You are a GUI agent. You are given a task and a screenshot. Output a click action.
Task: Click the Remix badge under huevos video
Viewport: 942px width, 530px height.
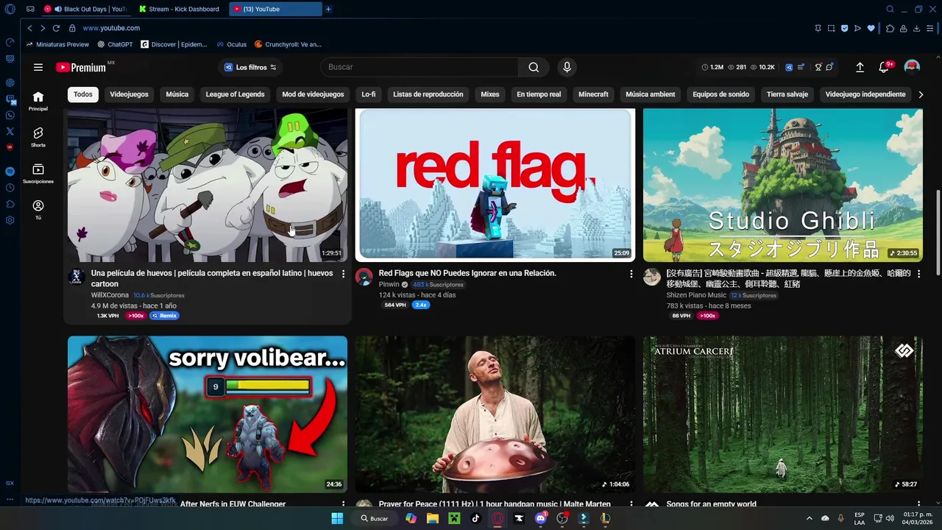(164, 316)
